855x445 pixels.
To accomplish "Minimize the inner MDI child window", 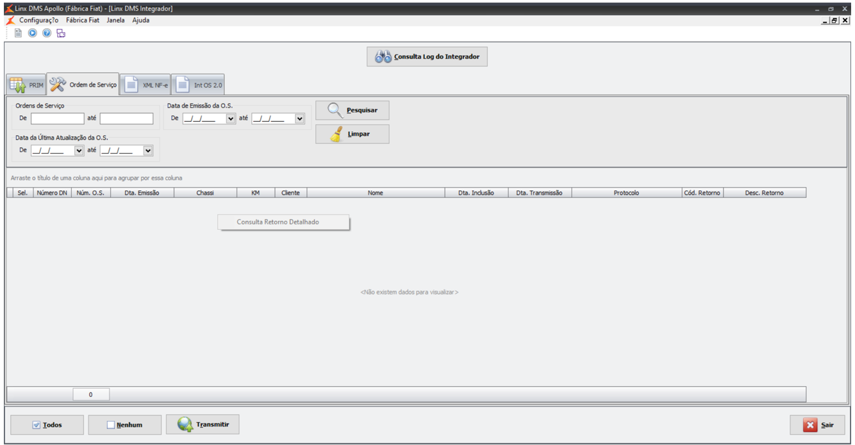I will tap(826, 20).
